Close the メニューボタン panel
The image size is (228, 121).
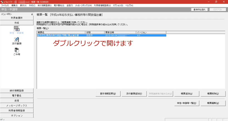32,14
